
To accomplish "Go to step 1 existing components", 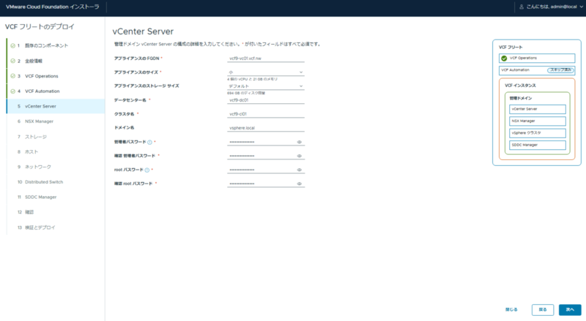I will point(56,45).
